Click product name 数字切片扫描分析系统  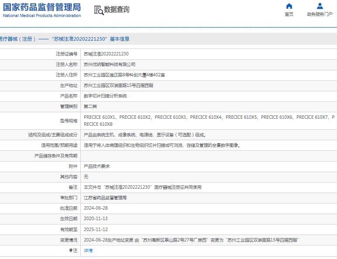pyautogui.click(x=105, y=96)
